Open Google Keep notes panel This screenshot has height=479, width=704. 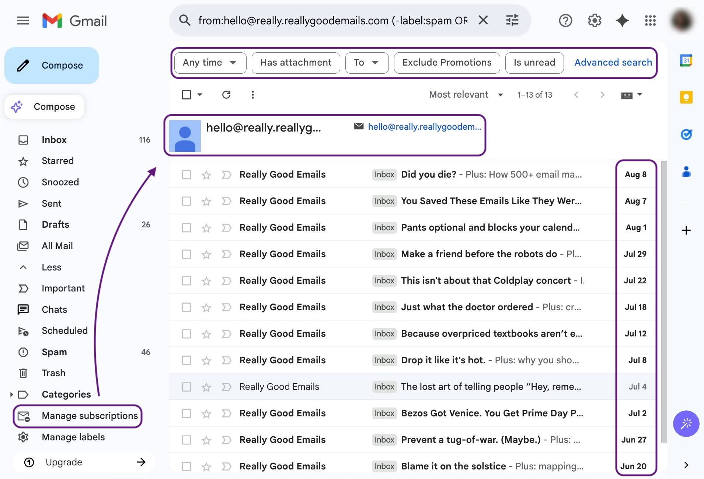tap(686, 97)
